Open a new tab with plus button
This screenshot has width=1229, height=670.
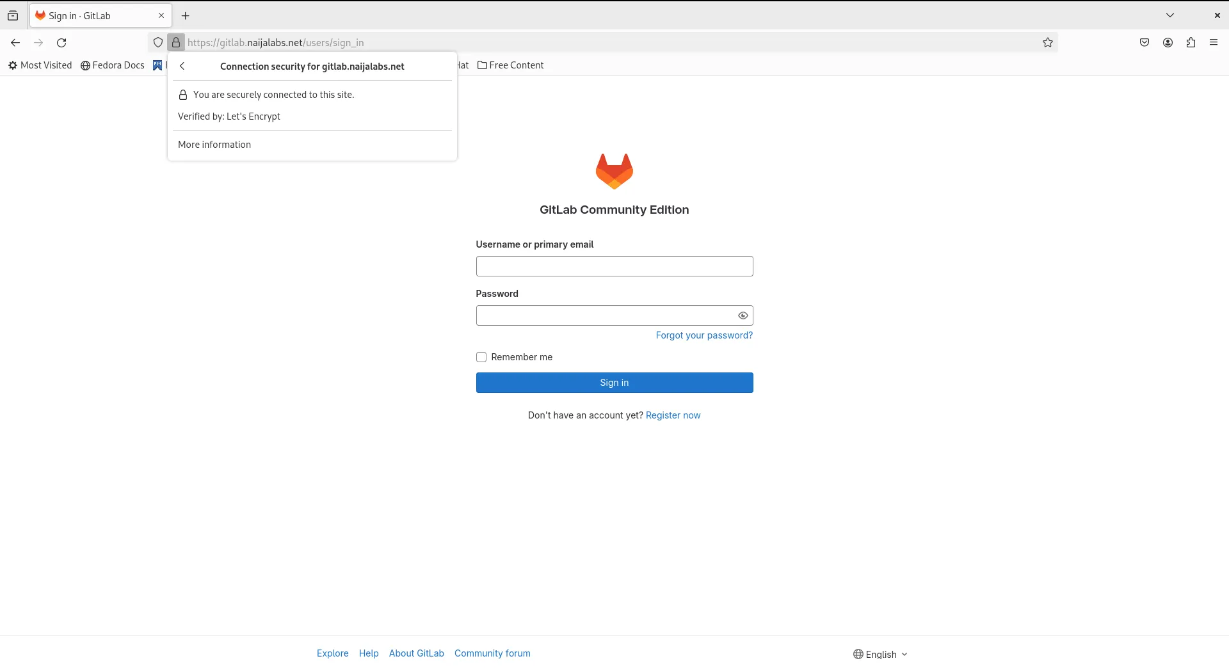point(186,15)
